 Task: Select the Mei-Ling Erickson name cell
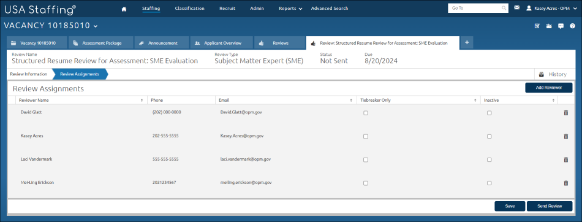coord(37,183)
